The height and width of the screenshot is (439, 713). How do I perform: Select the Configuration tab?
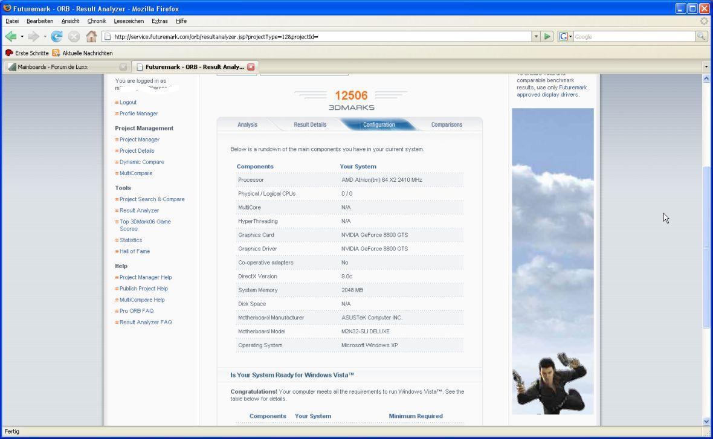click(379, 124)
